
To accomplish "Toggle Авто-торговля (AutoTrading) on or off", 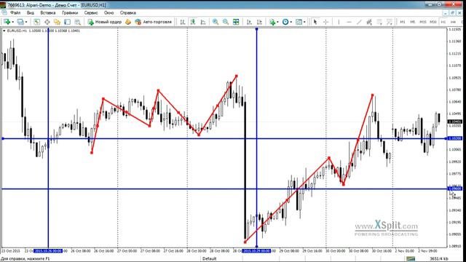I will [x=153, y=22].
